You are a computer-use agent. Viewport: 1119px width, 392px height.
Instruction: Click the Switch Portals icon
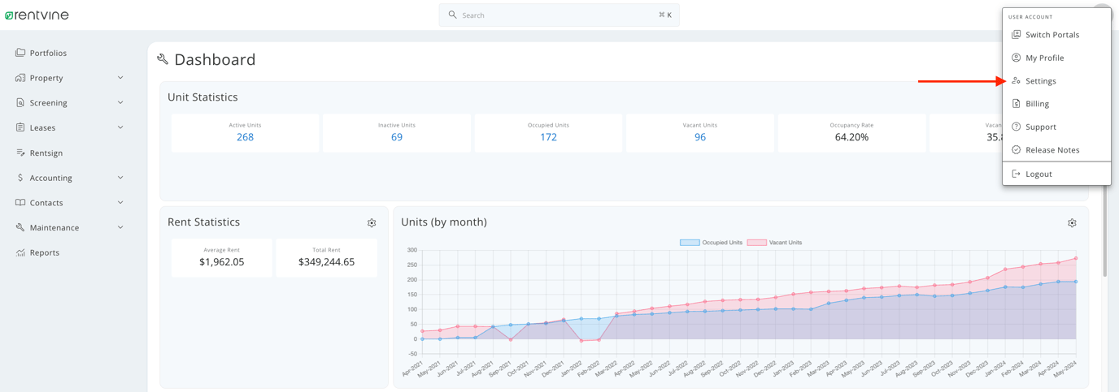click(x=1016, y=35)
